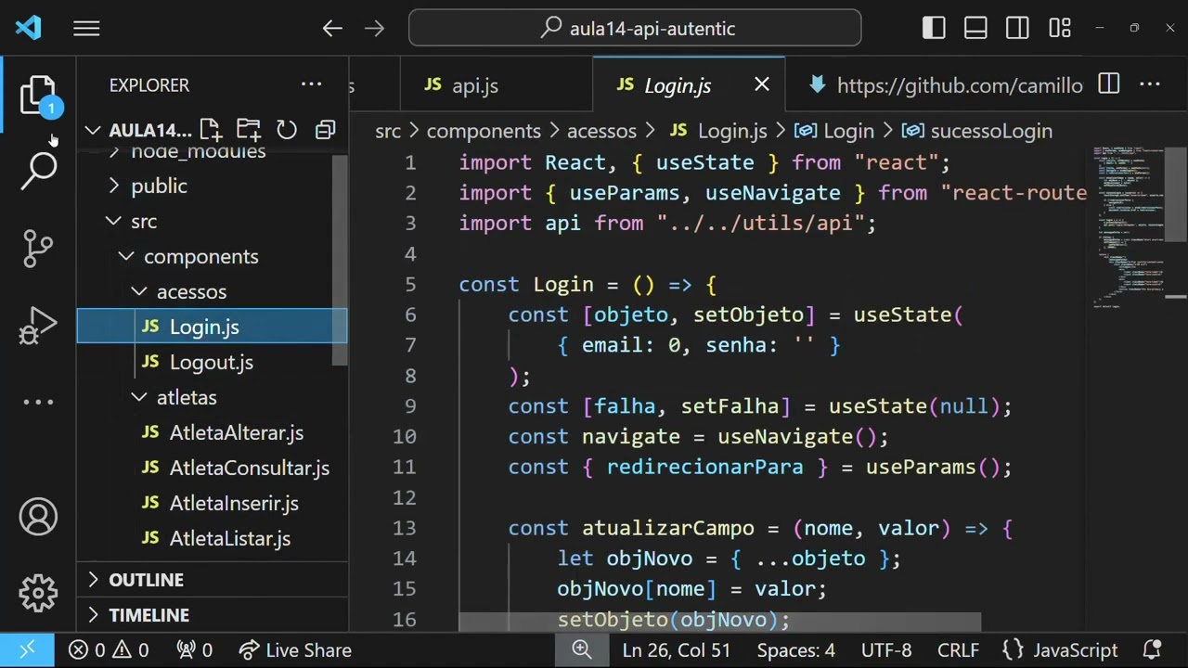Viewport: 1188px width, 668px height.
Task: Show additional views ellipsis in activity bar
Action: (x=38, y=402)
